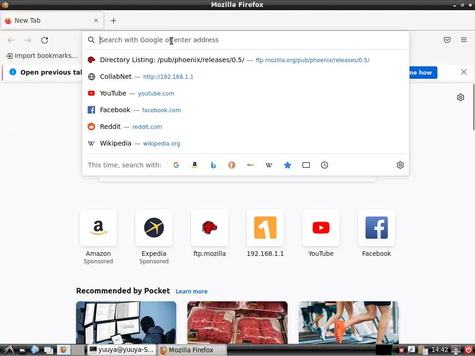Open search settings gear in dropdown

400,165
